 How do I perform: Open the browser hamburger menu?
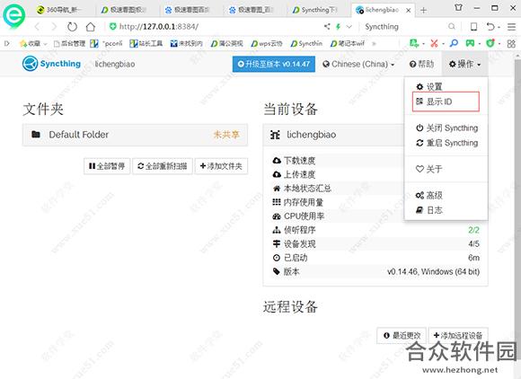(511, 27)
